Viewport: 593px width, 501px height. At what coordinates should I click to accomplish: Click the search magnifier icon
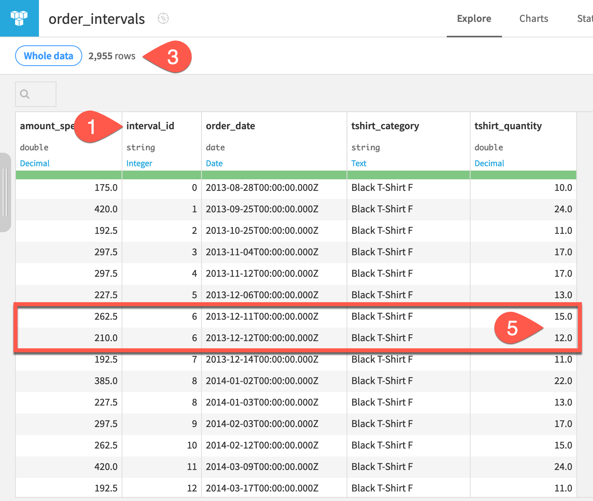(x=25, y=94)
